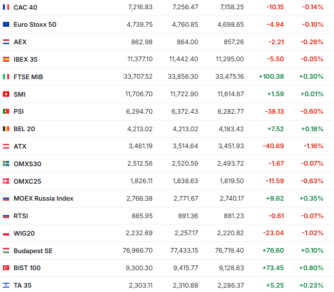The height and width of the screenshot is (292, 334).
Task: Click the Swiss flag icon next to SMI
Action: [6, 94]
